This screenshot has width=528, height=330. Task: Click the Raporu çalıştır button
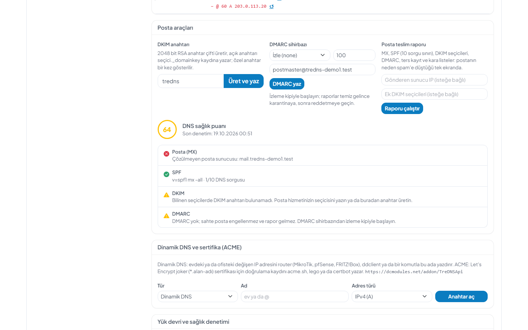click(x=402, y=109)
